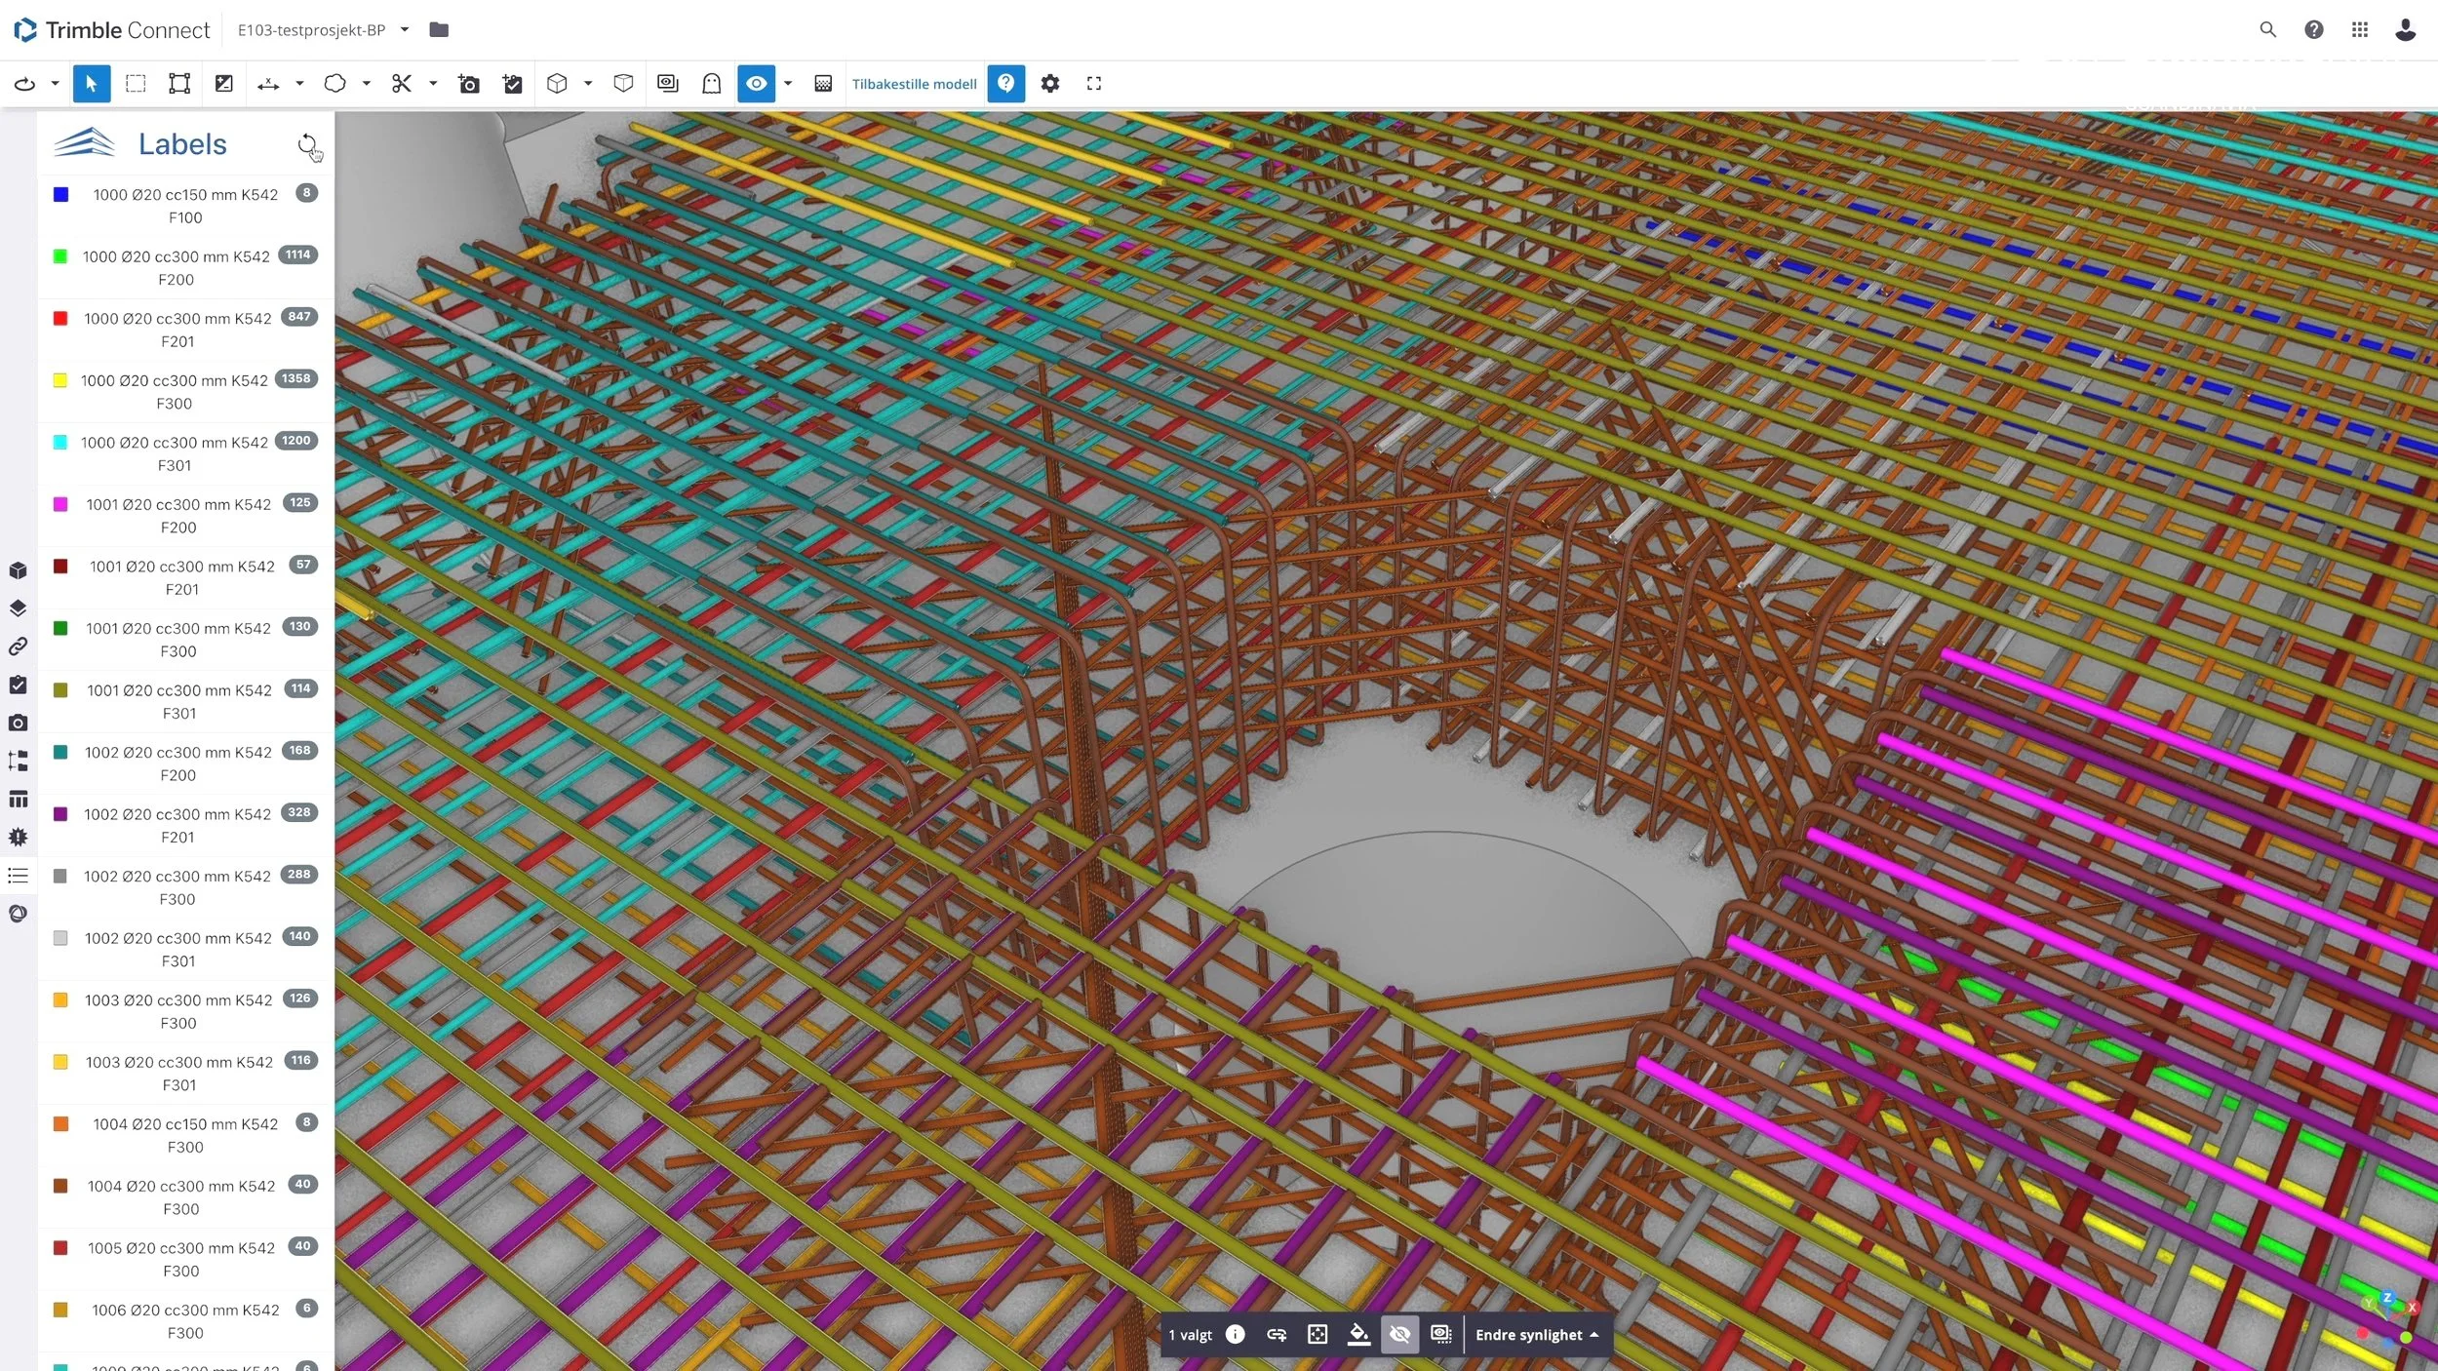Viewport: 2438px width, 1371px height.
Task: Pick the measure distance tool
Action: coord(268,84)
